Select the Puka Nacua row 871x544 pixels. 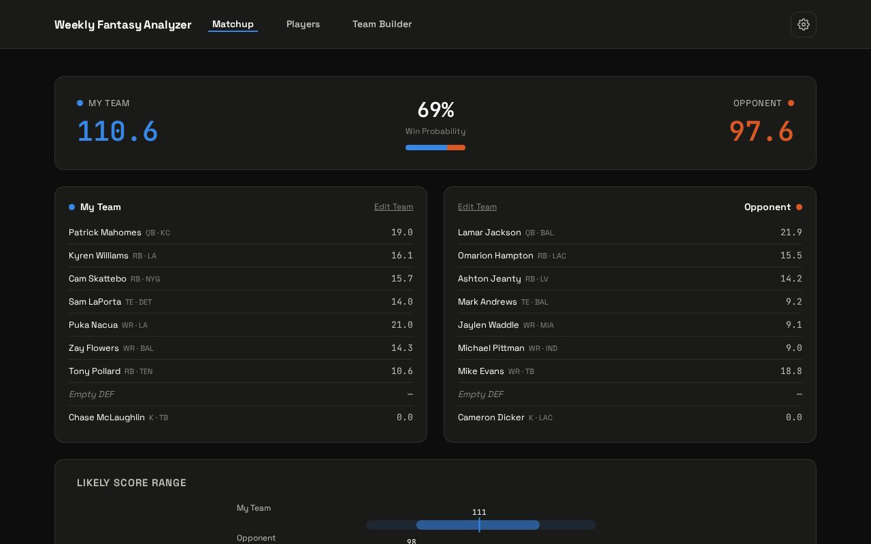[x=241, y=325]
